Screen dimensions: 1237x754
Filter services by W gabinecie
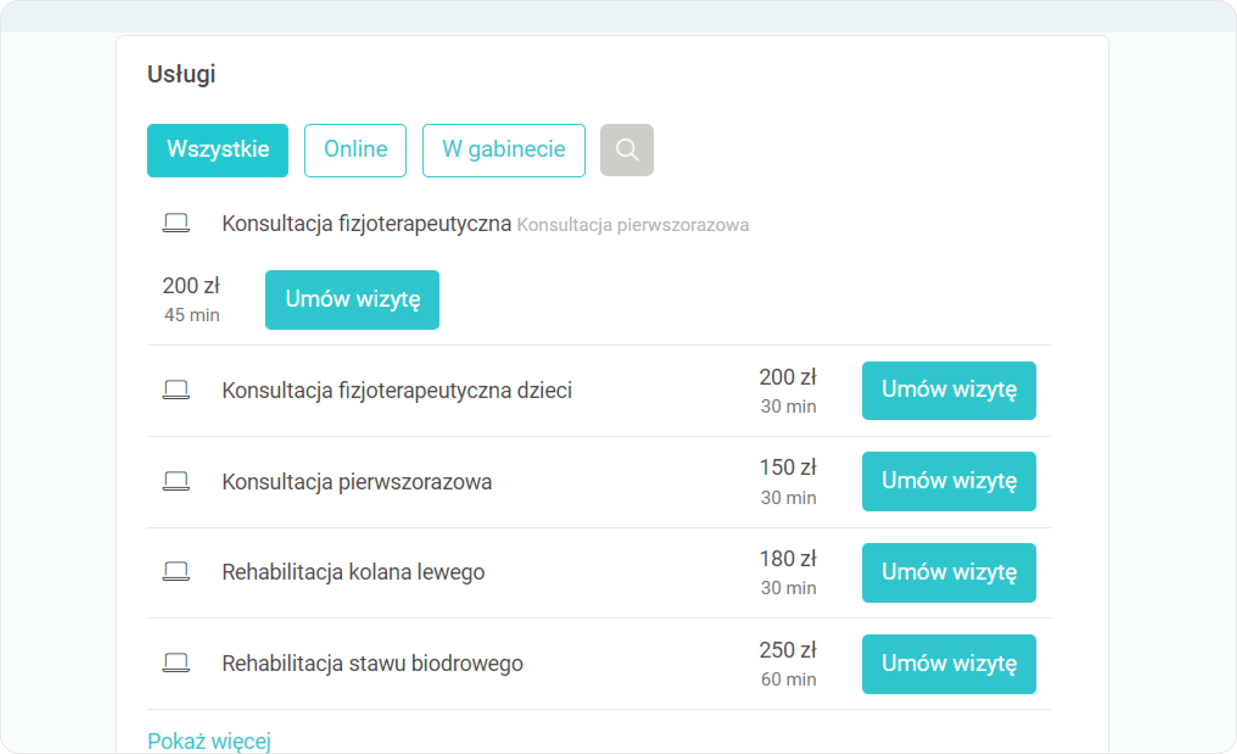(504, 150)
